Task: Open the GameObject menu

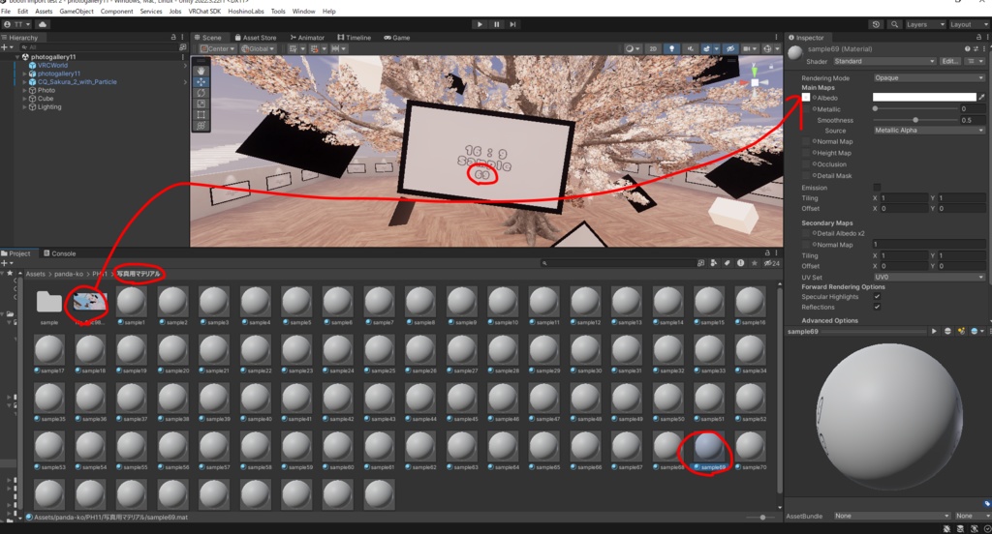Action: pos(77,12)
